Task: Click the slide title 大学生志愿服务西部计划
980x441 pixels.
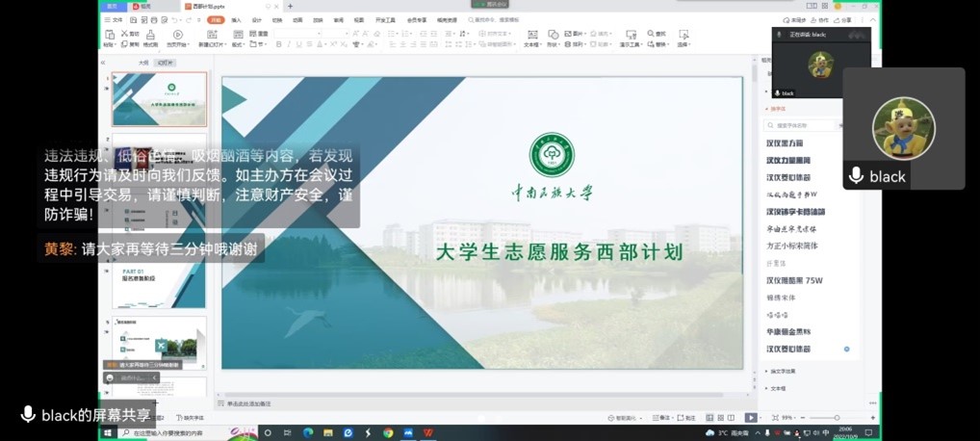Action: [x=559, y=251]
